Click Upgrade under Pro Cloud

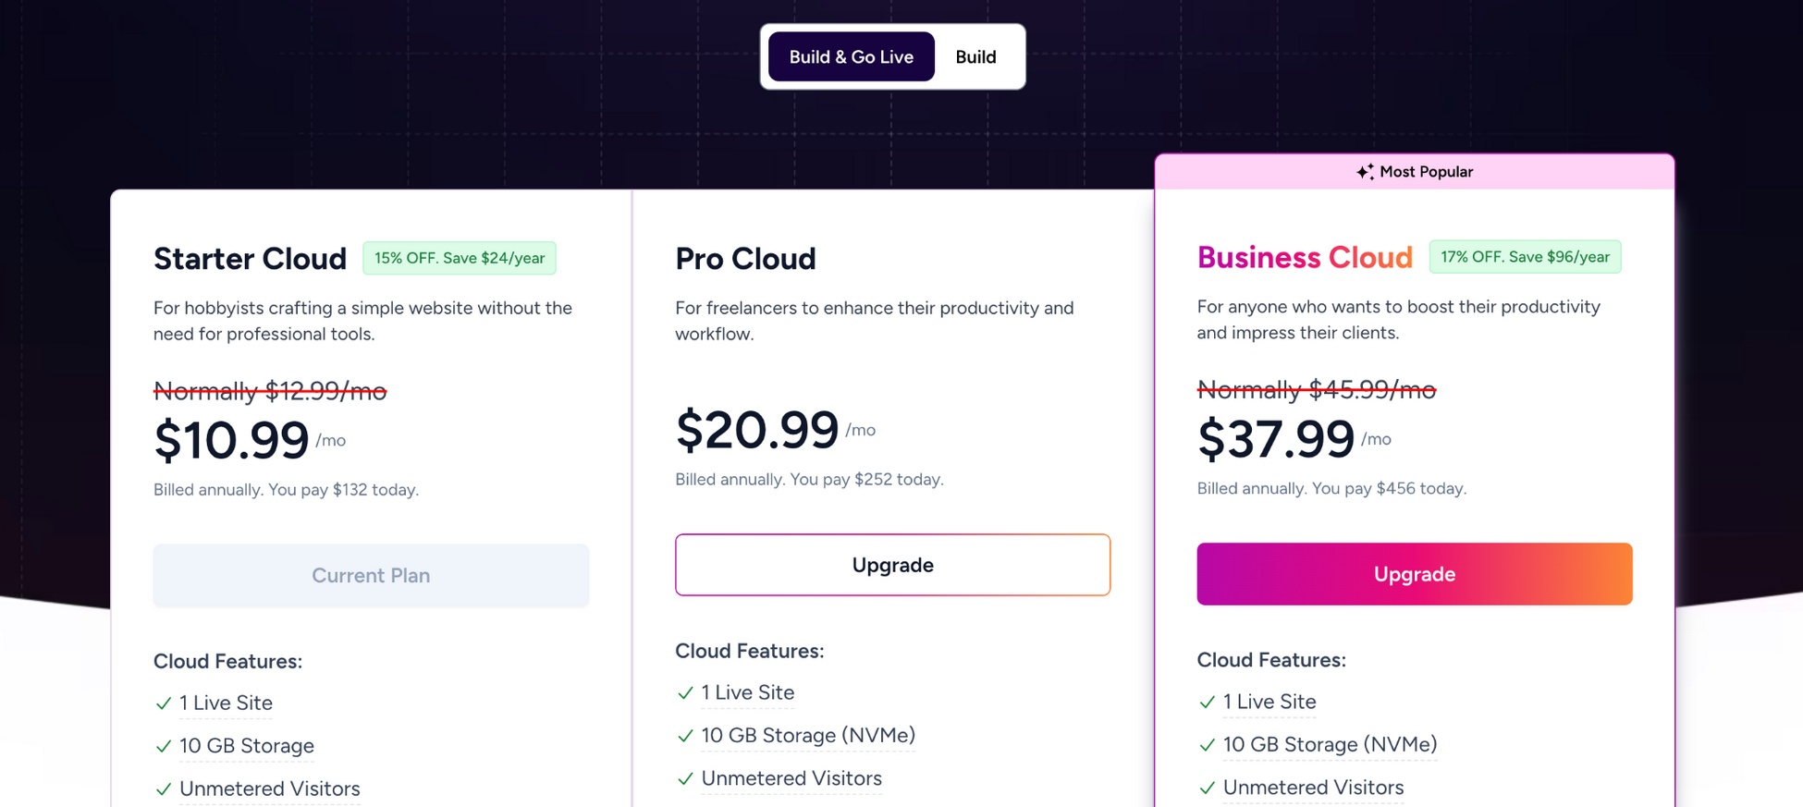[x=892, y=564]
